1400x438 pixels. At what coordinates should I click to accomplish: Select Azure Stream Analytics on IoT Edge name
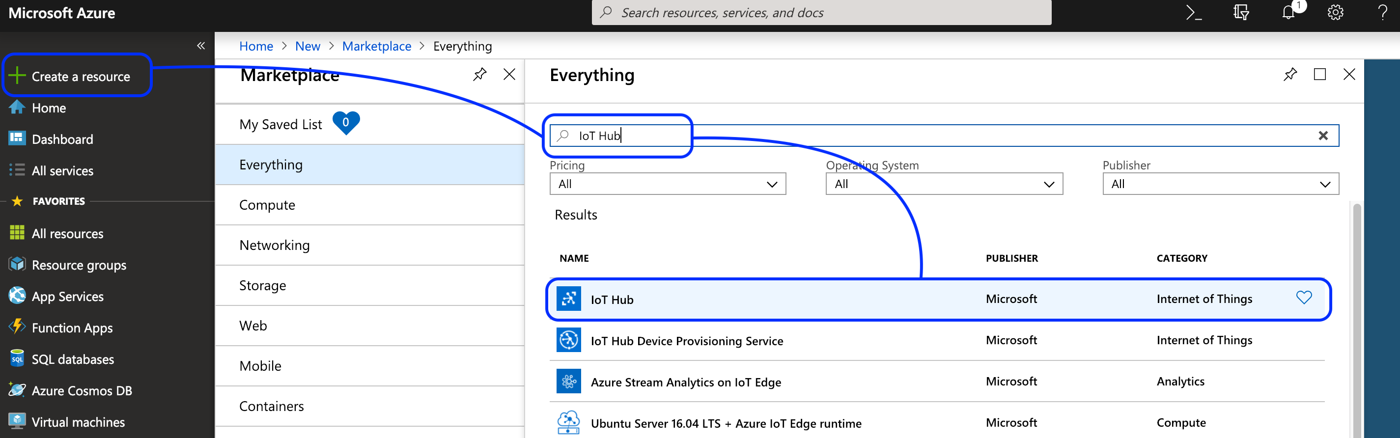(x=686, y=382)
